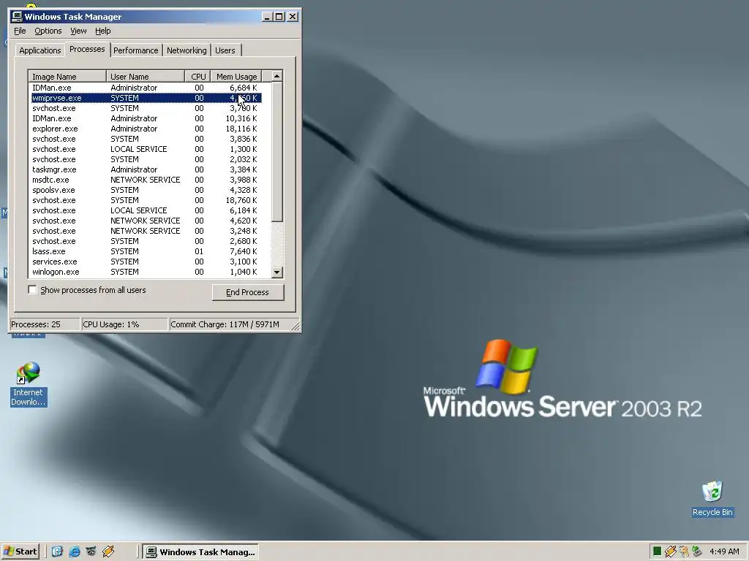Screen dimensions: 749x561
Task: Switch to the Applications tab
Action: pyautogui.click(x=40, y=50)
